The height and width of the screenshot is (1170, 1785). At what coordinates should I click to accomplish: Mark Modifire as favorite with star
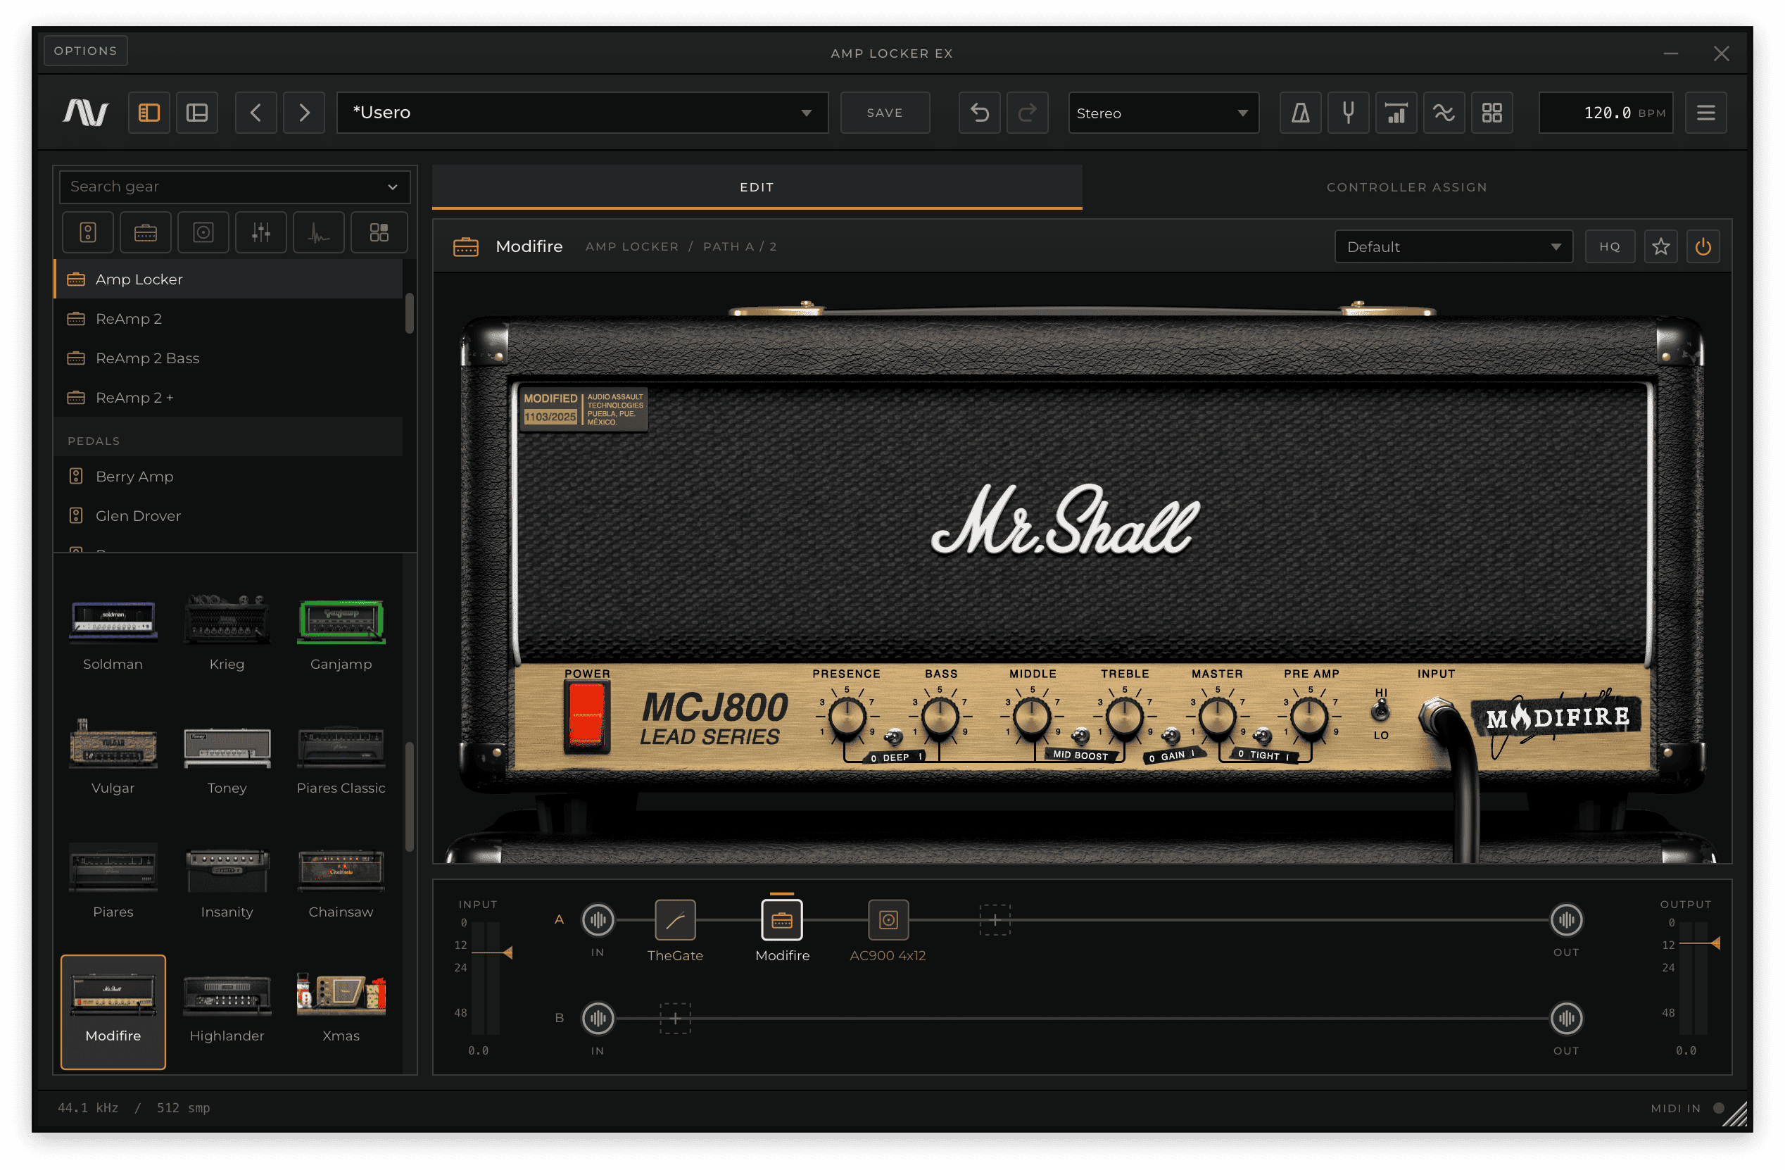pyautogui.click(x=1660, y=247)
